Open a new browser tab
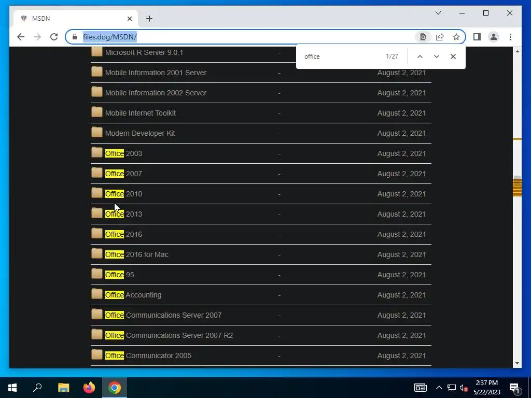Image resolution: width=531 pixels, height=398 pixels. (x=149, y=19)
